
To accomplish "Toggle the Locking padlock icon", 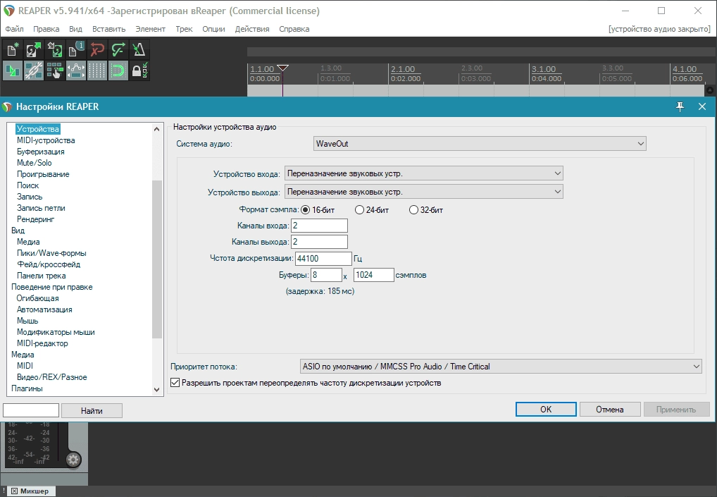I will 139,70.
